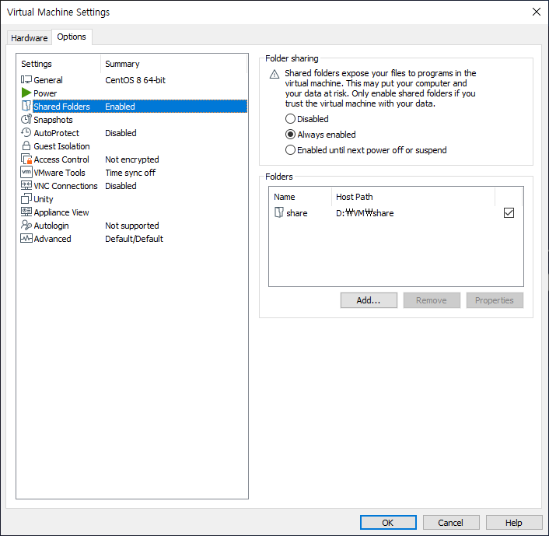The height and width of the screenshot is (536, 549).
Task: Click the 'Enabled' summary of Shared Folders
Action: pos(120,107)
